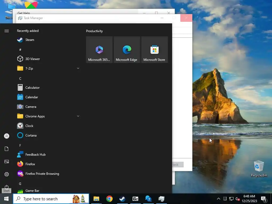Click the Microsoft 365 tile
Screen dimensions: 272x204
tap(99, 50)
